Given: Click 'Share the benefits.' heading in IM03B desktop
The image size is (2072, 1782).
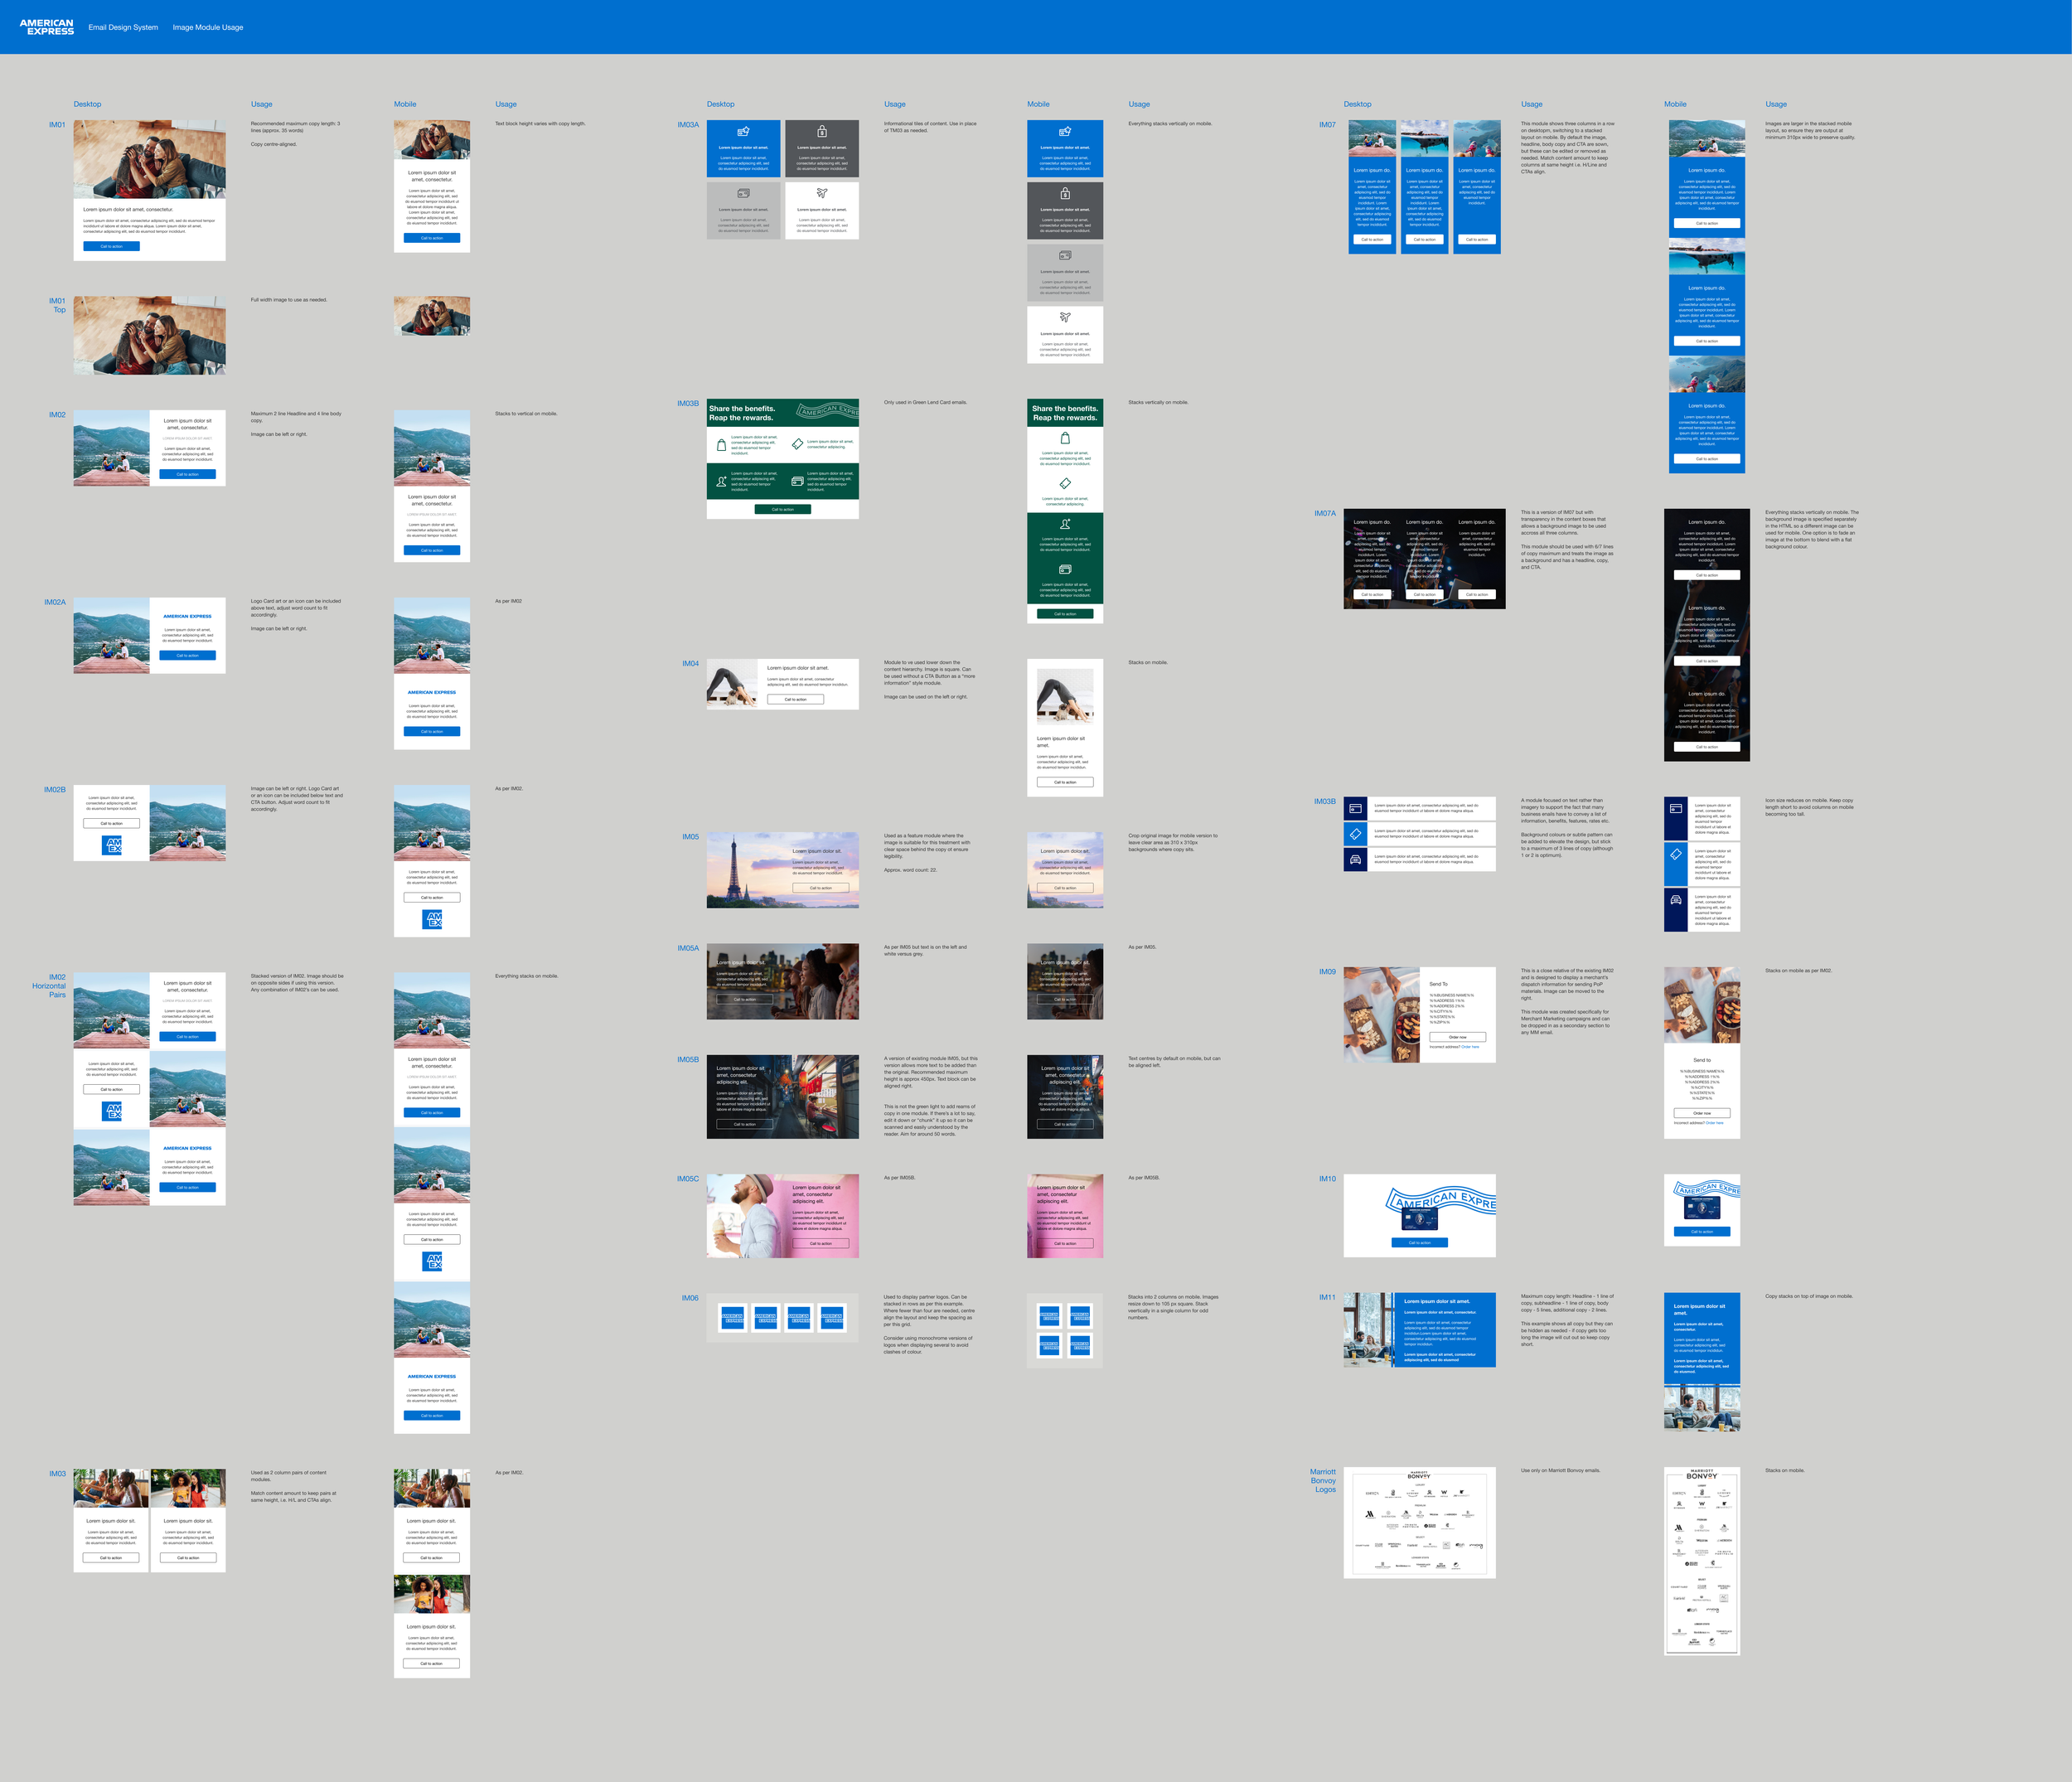Looking at the screenshot, I should 742,408.
